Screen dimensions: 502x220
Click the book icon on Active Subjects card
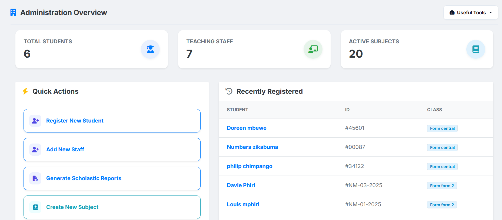tap(476, 49)
